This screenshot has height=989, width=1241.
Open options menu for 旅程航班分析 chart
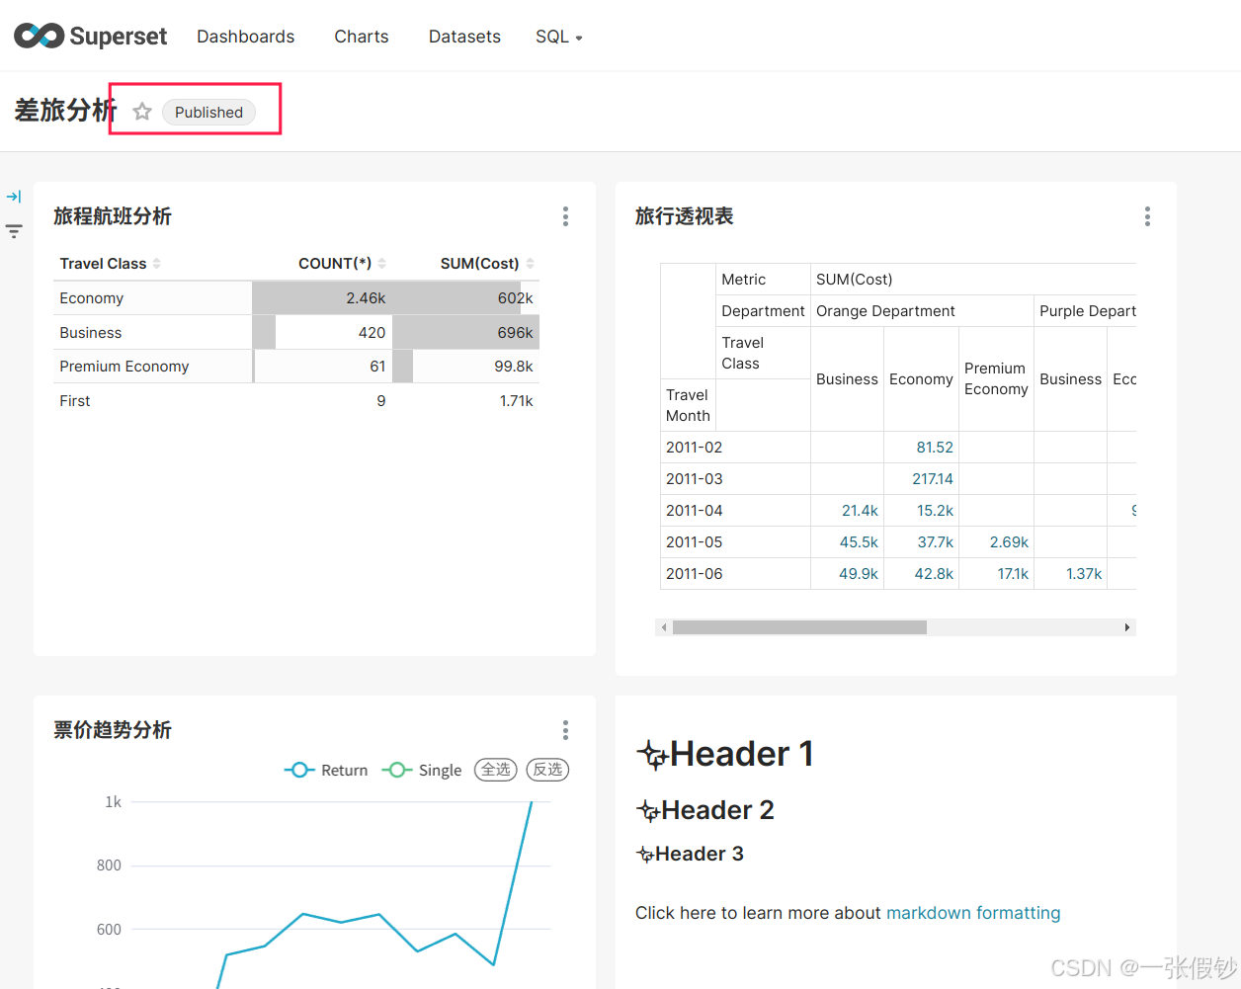click(565, 216)
